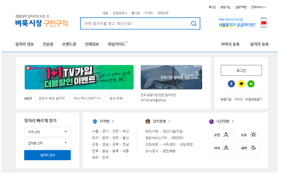Expand 전체서비스 menu at top

click(x=259, y=7)
